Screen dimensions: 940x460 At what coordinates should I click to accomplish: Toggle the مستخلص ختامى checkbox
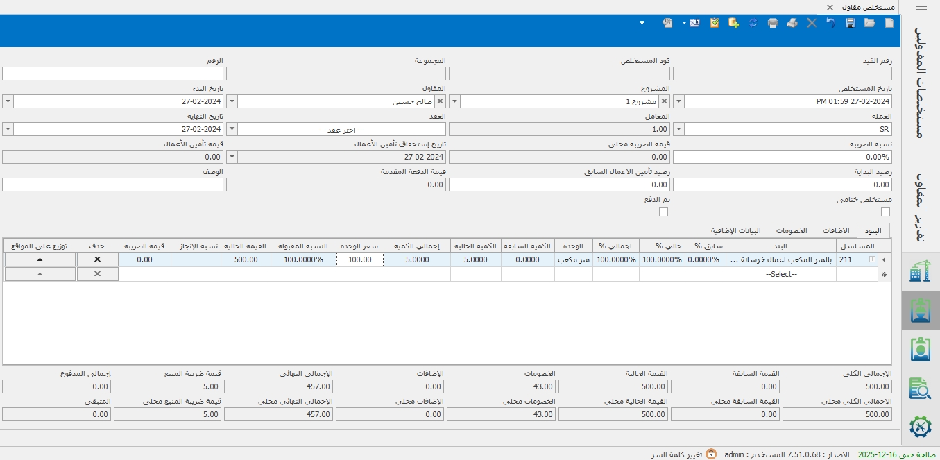(x=885, y=212)
